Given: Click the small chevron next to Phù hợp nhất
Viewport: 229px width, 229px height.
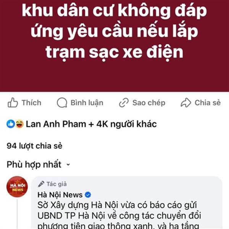Looking at the screenshot, I should pos(68,164).
